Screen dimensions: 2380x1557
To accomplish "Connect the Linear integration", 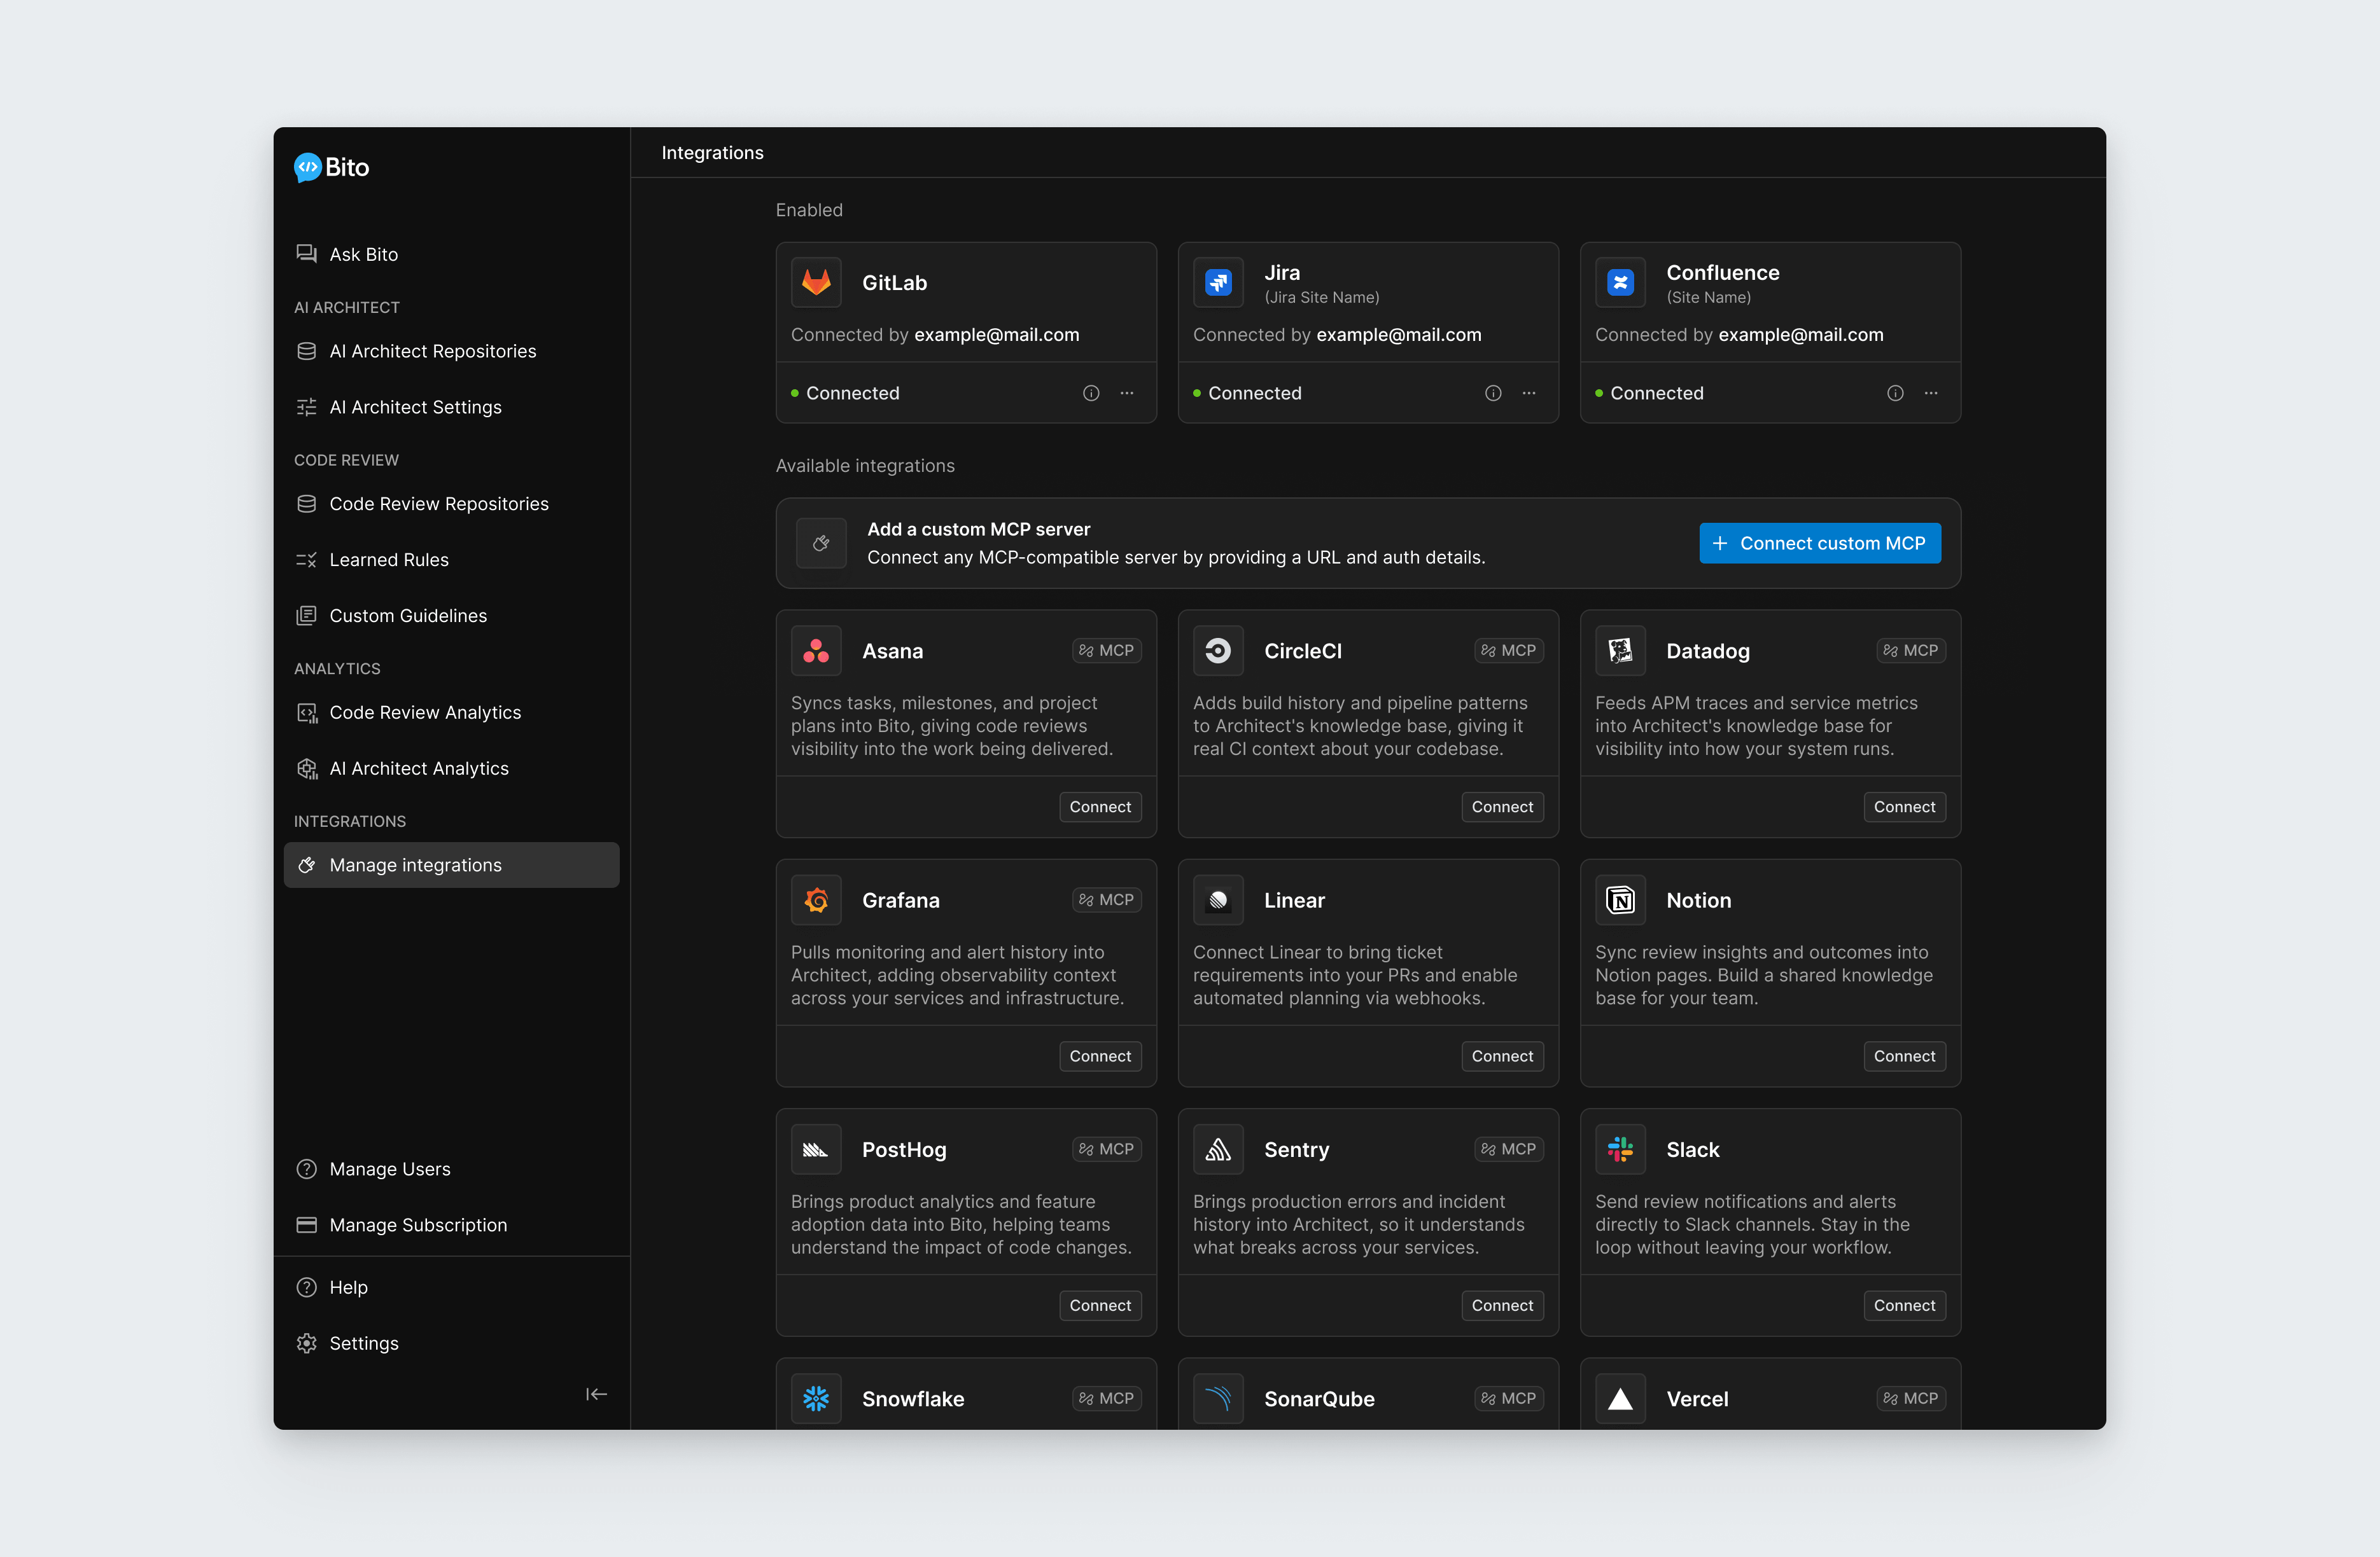I will pyautogui.click(x=1502, y=1056).
